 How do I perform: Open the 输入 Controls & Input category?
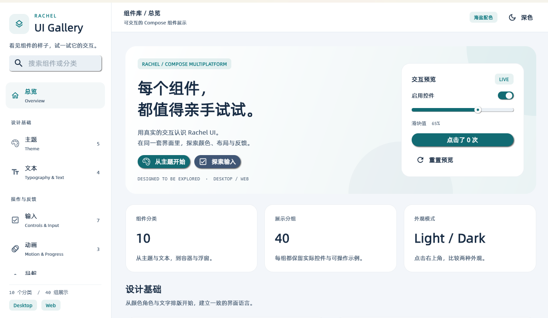click(55, 220)
